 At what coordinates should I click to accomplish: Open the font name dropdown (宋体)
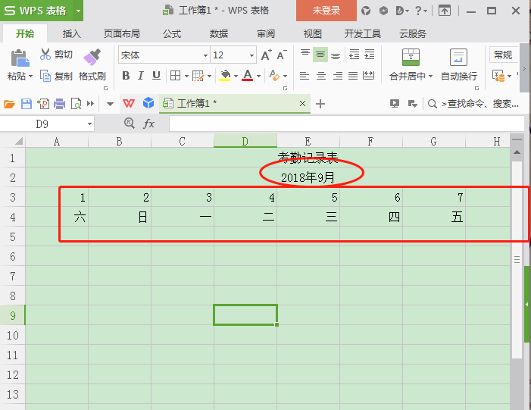pyautogui.click(x=205, y=55)
